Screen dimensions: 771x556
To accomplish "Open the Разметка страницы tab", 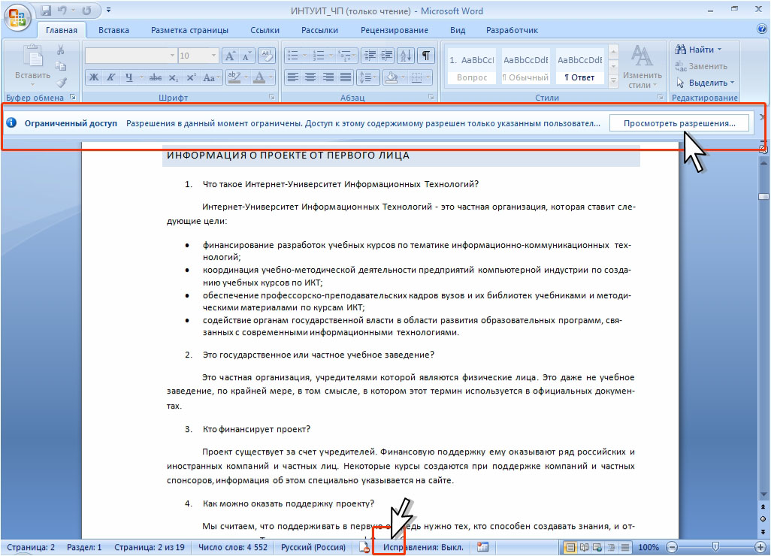I will click(x=190, y=30).
